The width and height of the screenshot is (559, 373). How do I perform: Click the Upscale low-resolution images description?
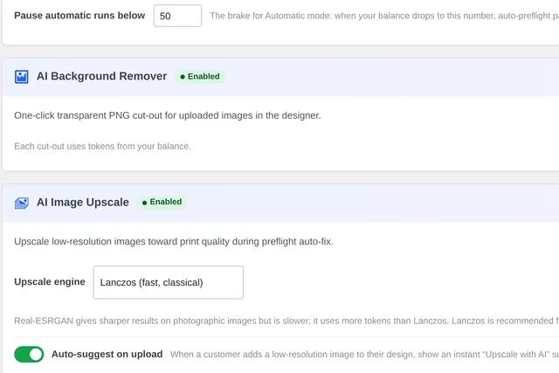coord(174,241)
